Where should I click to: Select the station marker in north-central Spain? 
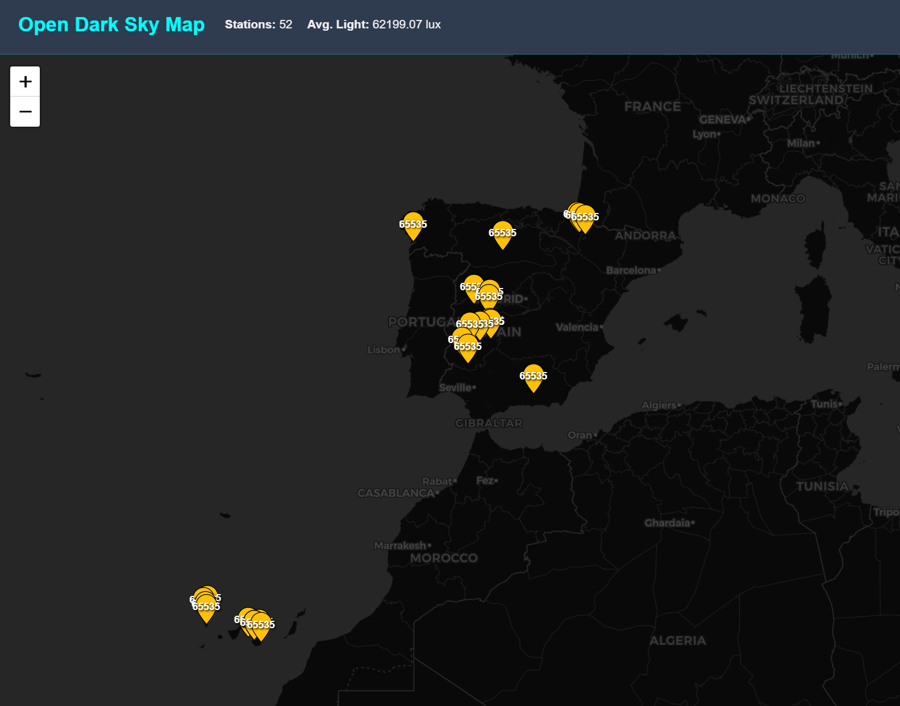502,235
